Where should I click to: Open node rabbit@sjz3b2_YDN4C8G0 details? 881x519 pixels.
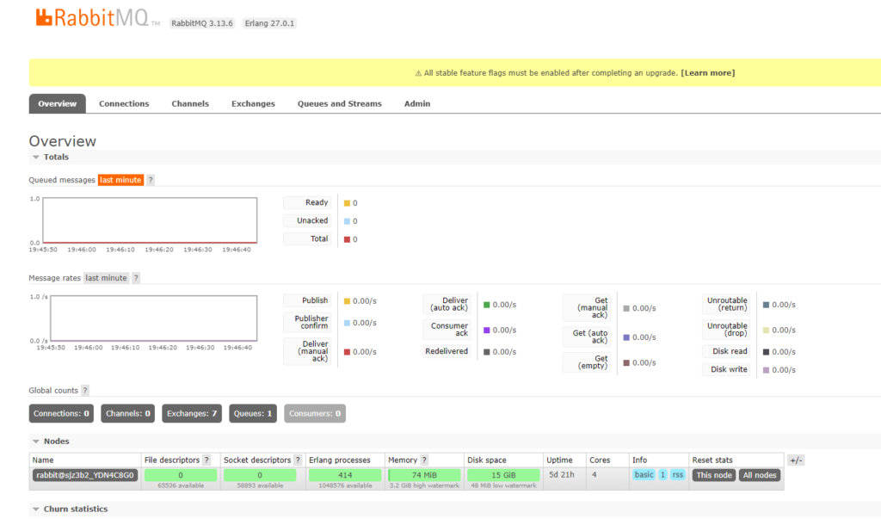[x=85, y=475]
